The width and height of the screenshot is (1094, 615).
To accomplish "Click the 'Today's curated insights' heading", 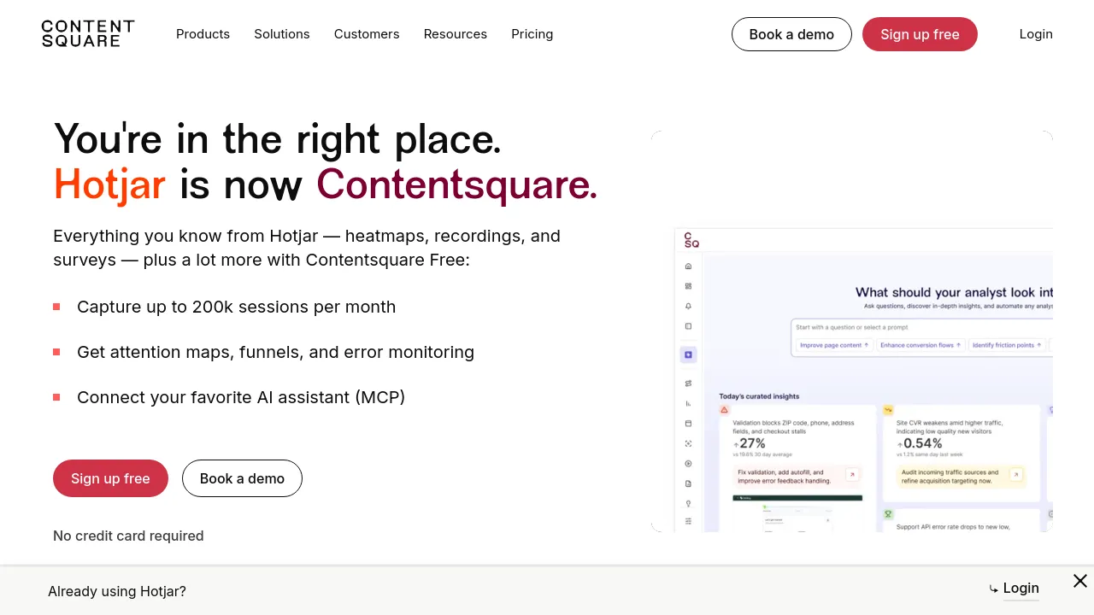I will coord(759,396).
